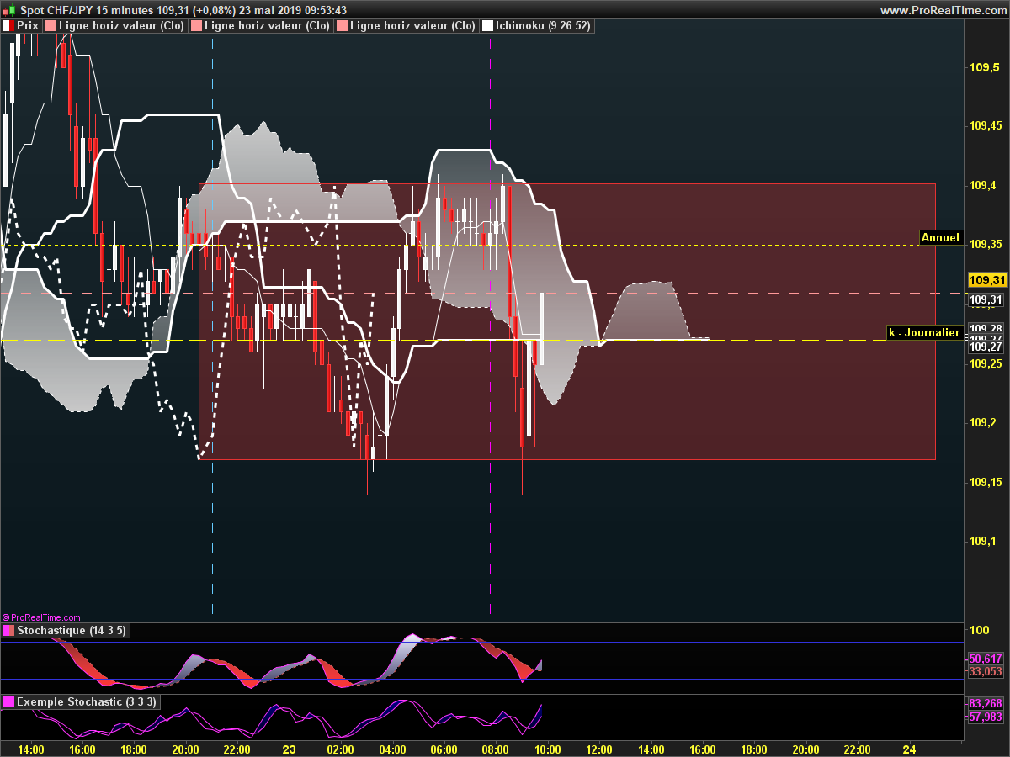Open www.ProRealTime.com link at top right
The height and width of the screenshot is (757, 1010).
click(942, 10)
